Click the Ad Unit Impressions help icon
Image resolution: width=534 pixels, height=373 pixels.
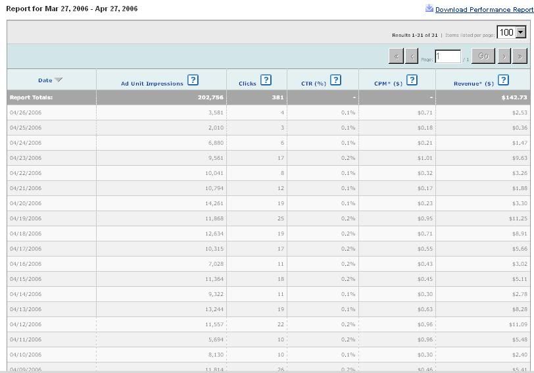193,80
